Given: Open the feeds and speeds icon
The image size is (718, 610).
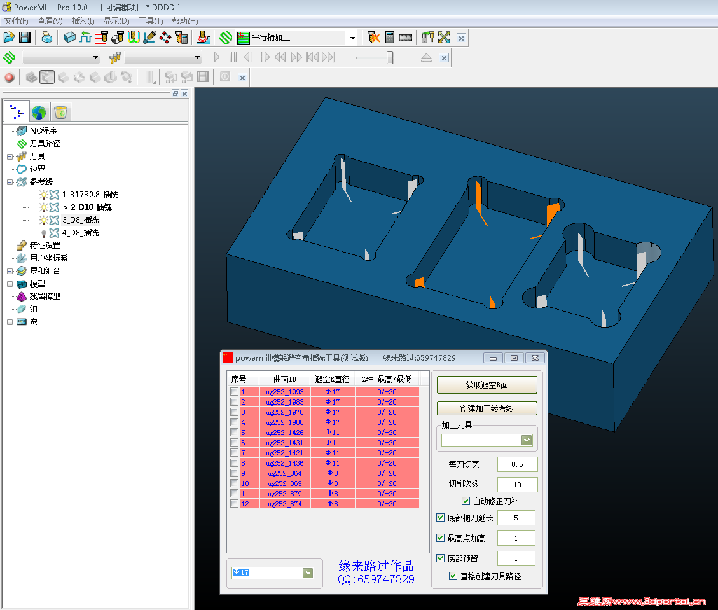Looking at the screenshot, I should pos(86,37).
